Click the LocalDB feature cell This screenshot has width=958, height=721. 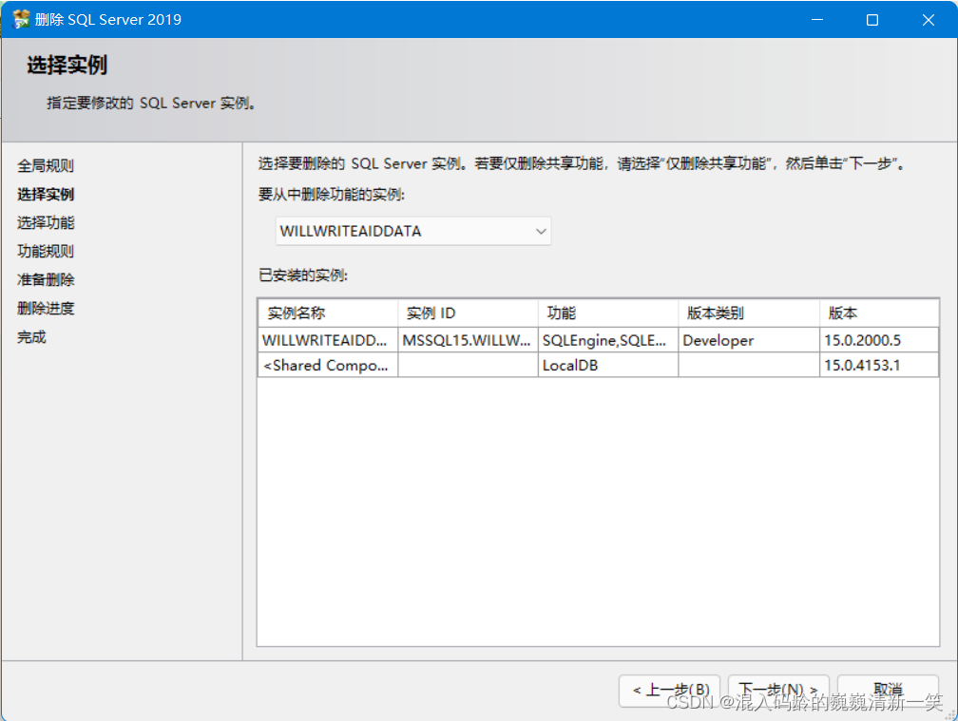pos(608,365)
